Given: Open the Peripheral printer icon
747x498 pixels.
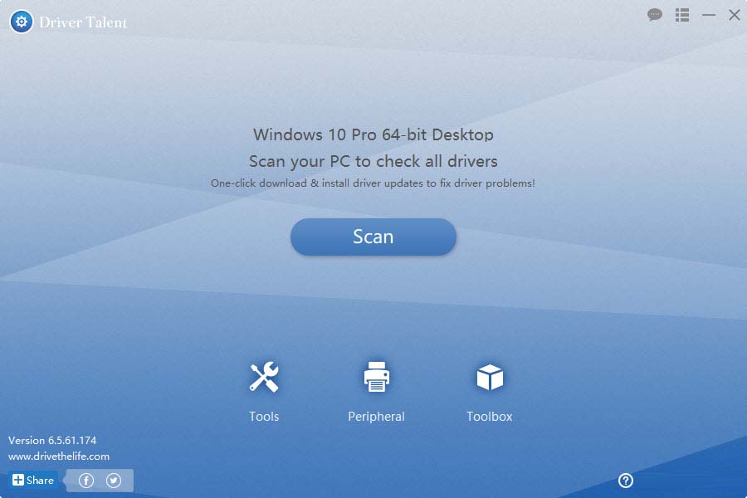Looking at the screenshot, I should [x=376, y=377].
